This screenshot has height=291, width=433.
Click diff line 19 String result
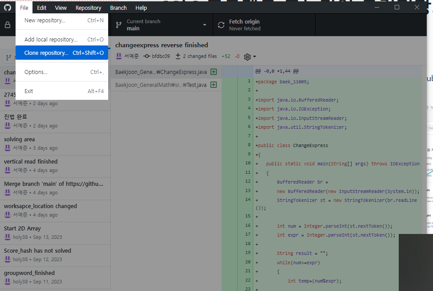tap(302, 254)
